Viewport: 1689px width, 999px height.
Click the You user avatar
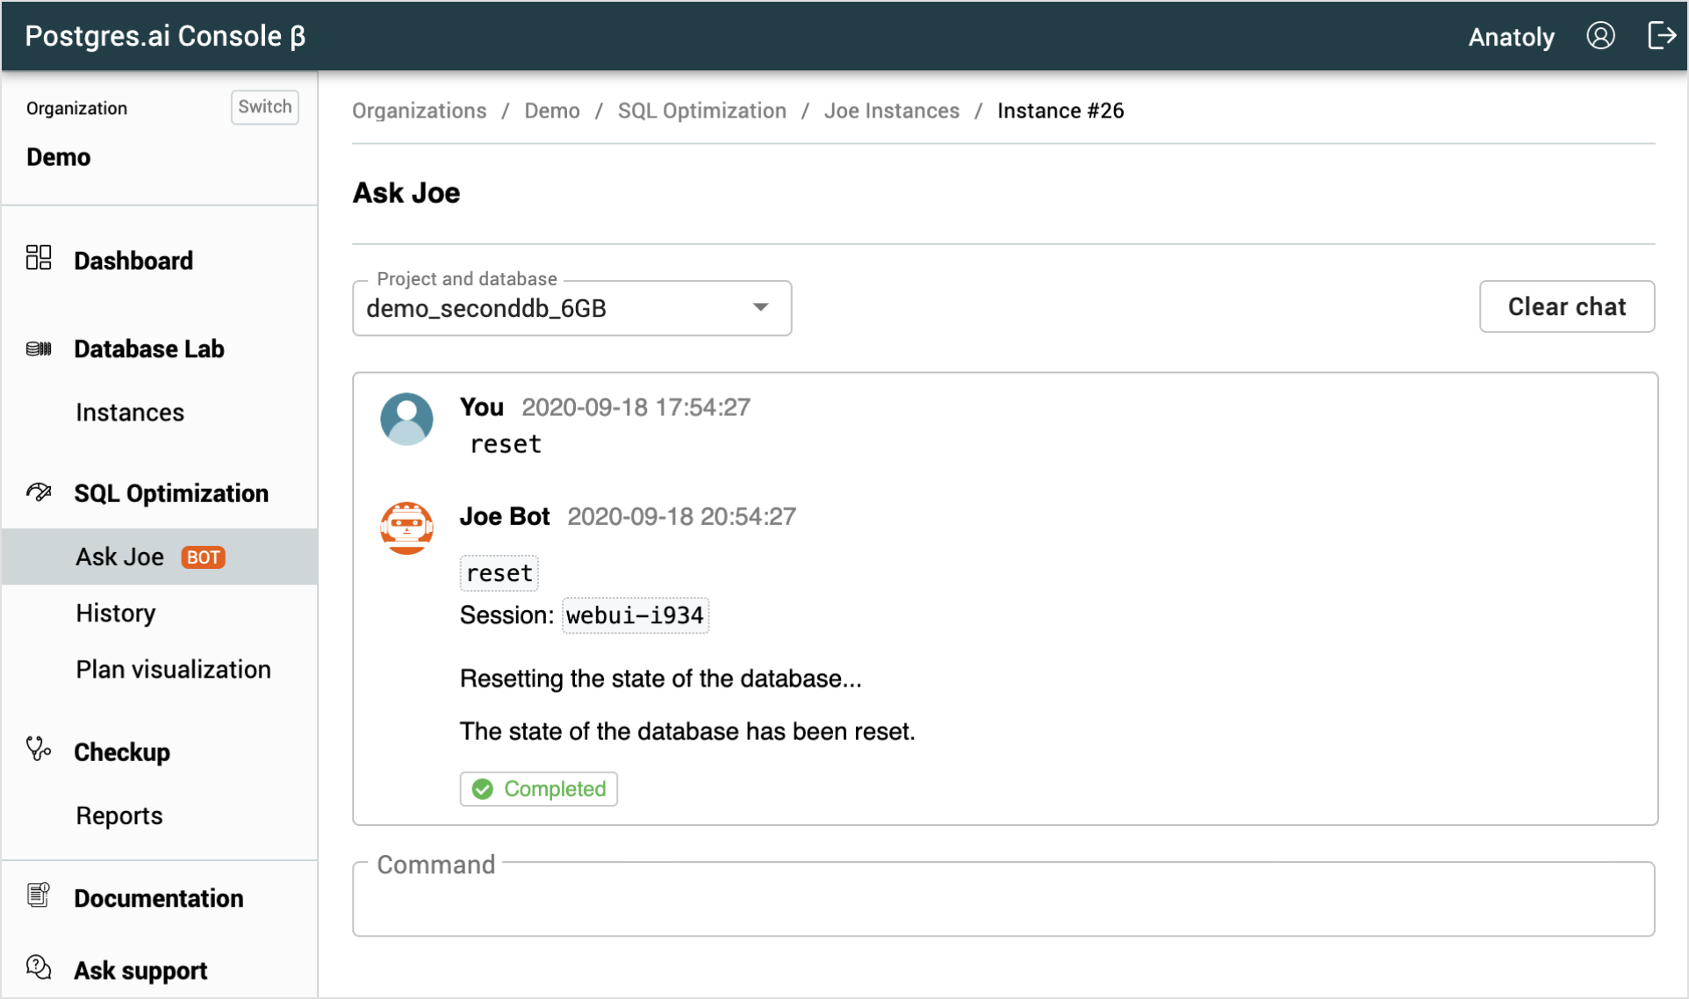[406, 419]
